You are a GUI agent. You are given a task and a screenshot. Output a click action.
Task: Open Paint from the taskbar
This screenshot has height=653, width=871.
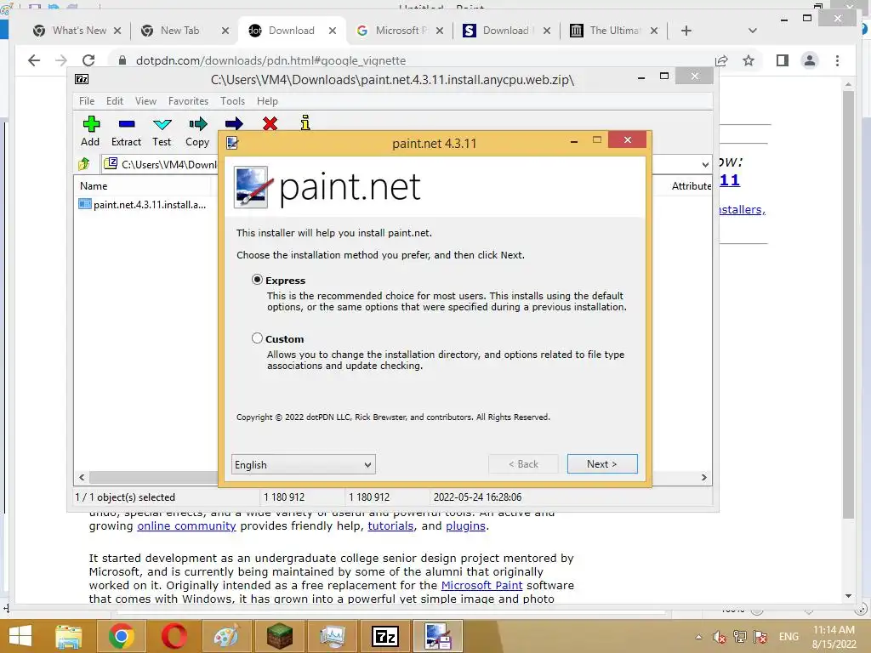[226, 636]
